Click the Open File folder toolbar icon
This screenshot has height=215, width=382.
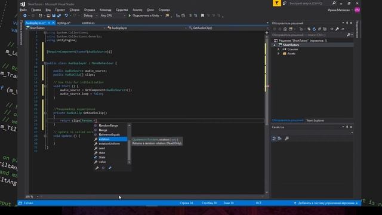point(48,16)
